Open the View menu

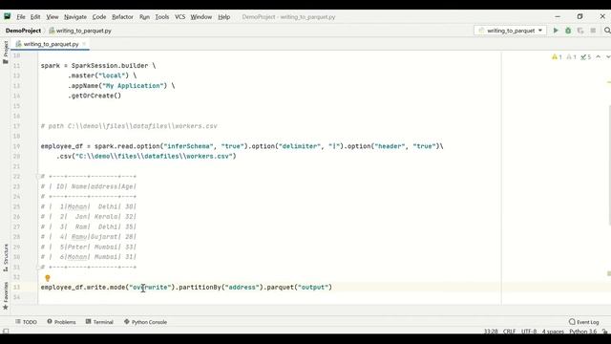tap(53, 17)
